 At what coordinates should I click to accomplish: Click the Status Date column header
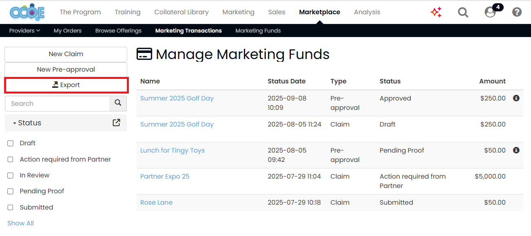287,81
